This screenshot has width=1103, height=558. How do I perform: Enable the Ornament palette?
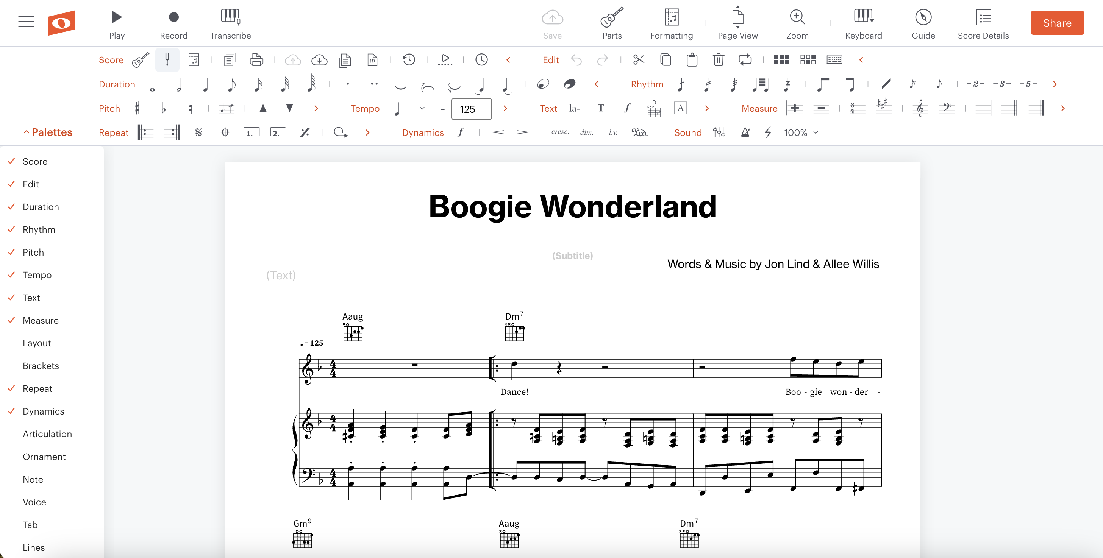point(44,457)
